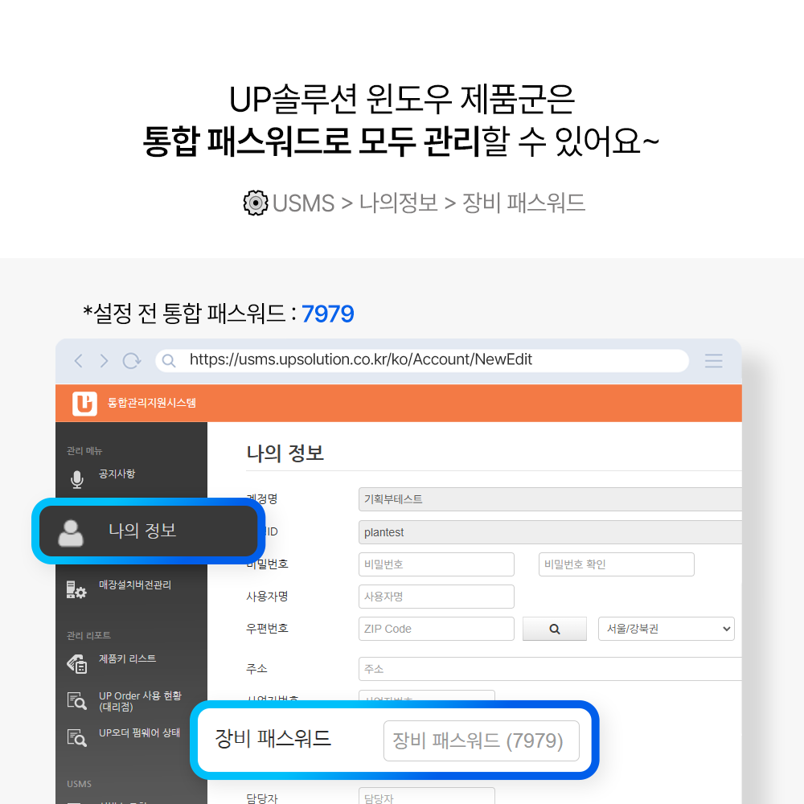Focus the 사용자명 input field
Screen dimensions: 804x804
(x=437, y=597)
